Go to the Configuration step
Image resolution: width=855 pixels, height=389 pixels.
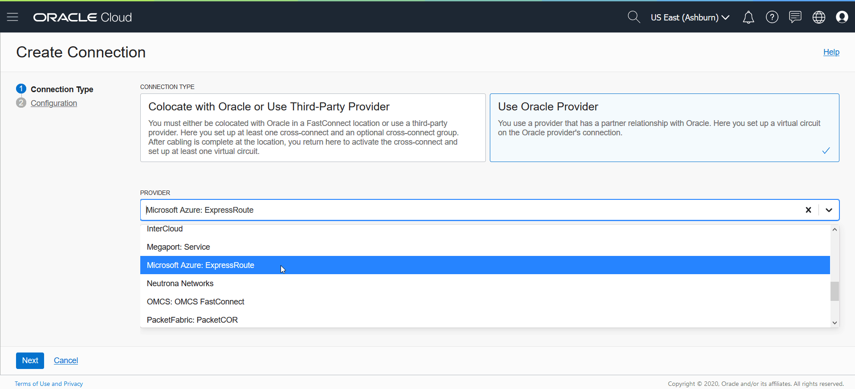pos(54,103)
